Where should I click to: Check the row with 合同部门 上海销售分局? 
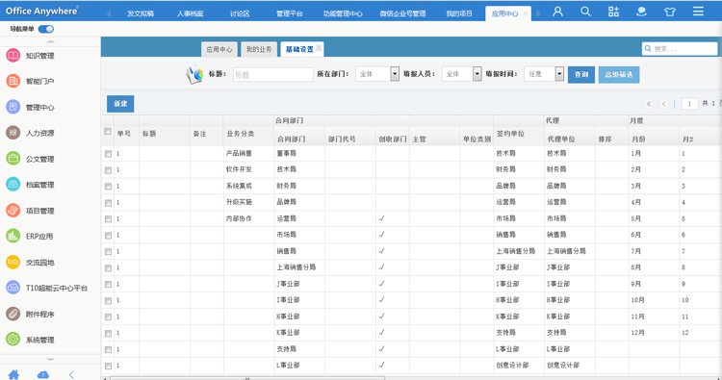pos(108,268)
